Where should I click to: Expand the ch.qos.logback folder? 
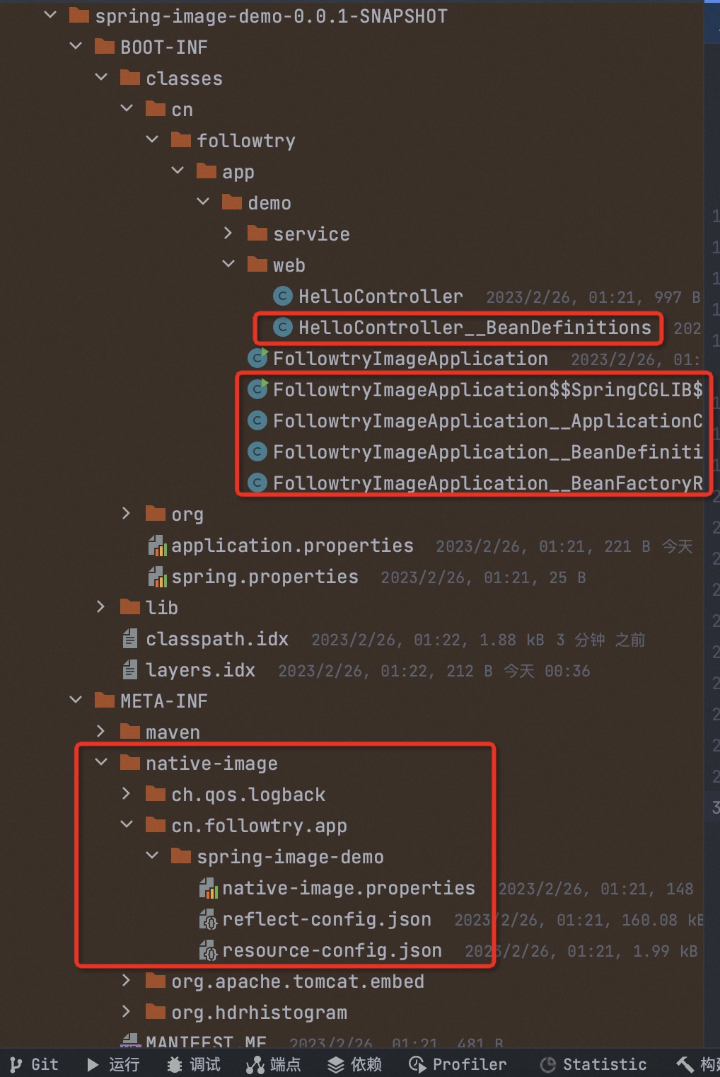click(x=126, y=793)
